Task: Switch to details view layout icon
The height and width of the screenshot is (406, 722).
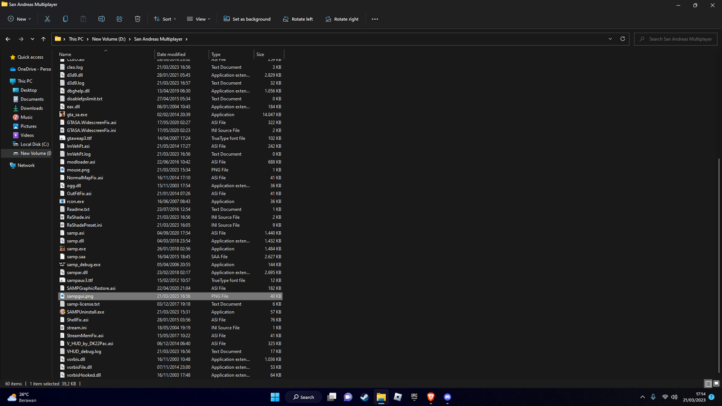Action: 708,384
